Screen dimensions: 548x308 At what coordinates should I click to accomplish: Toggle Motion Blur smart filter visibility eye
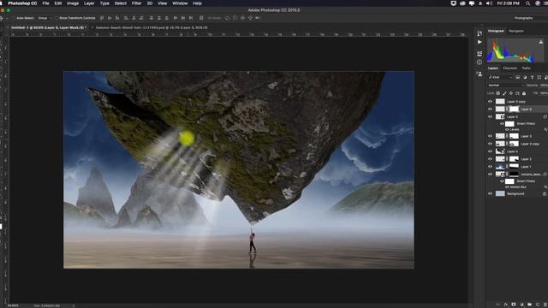click(x=507, y=187)
